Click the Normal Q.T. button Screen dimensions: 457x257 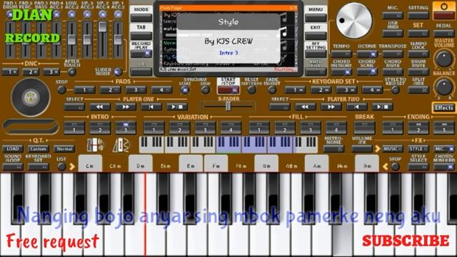click(x=64, y=149)
